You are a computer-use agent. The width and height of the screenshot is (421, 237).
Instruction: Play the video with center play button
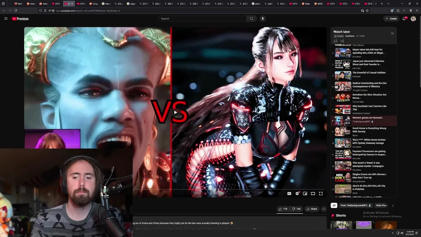pos(175,112)
